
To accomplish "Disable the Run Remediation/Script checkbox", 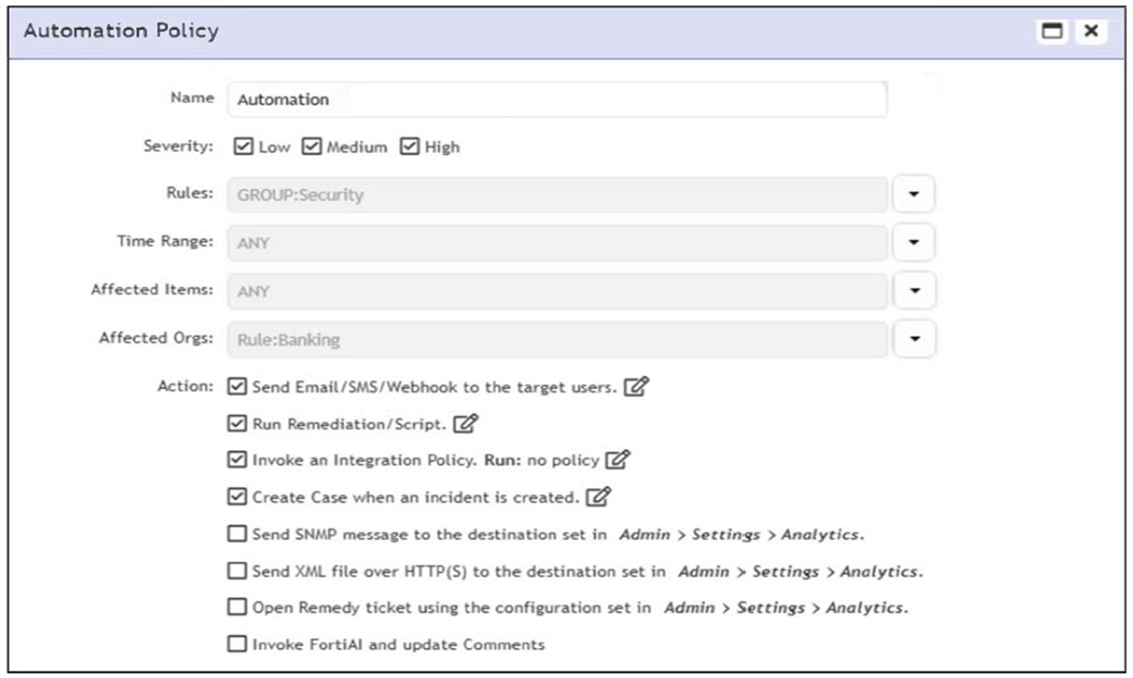I will pyautogui.click(x=237, y=424).
